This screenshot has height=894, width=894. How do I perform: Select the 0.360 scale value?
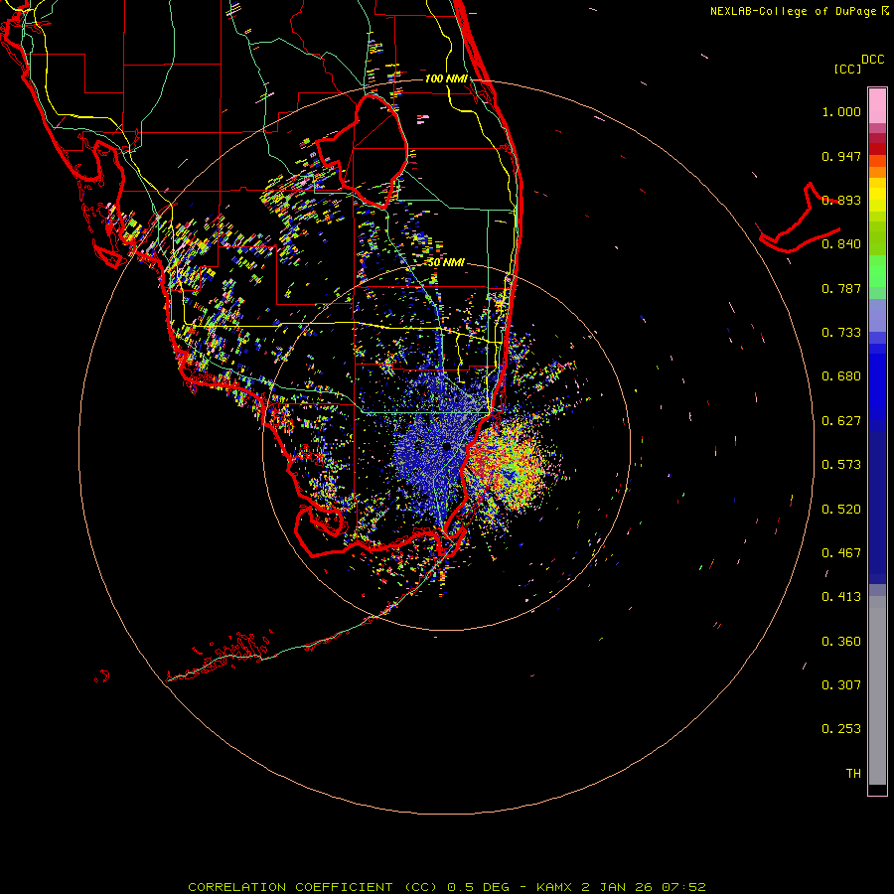click(841, 642)
